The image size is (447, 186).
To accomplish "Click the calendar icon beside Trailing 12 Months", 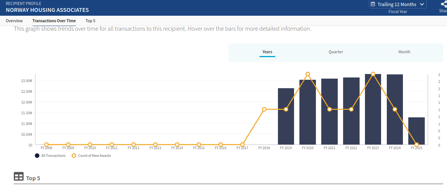I will [373, 4].
